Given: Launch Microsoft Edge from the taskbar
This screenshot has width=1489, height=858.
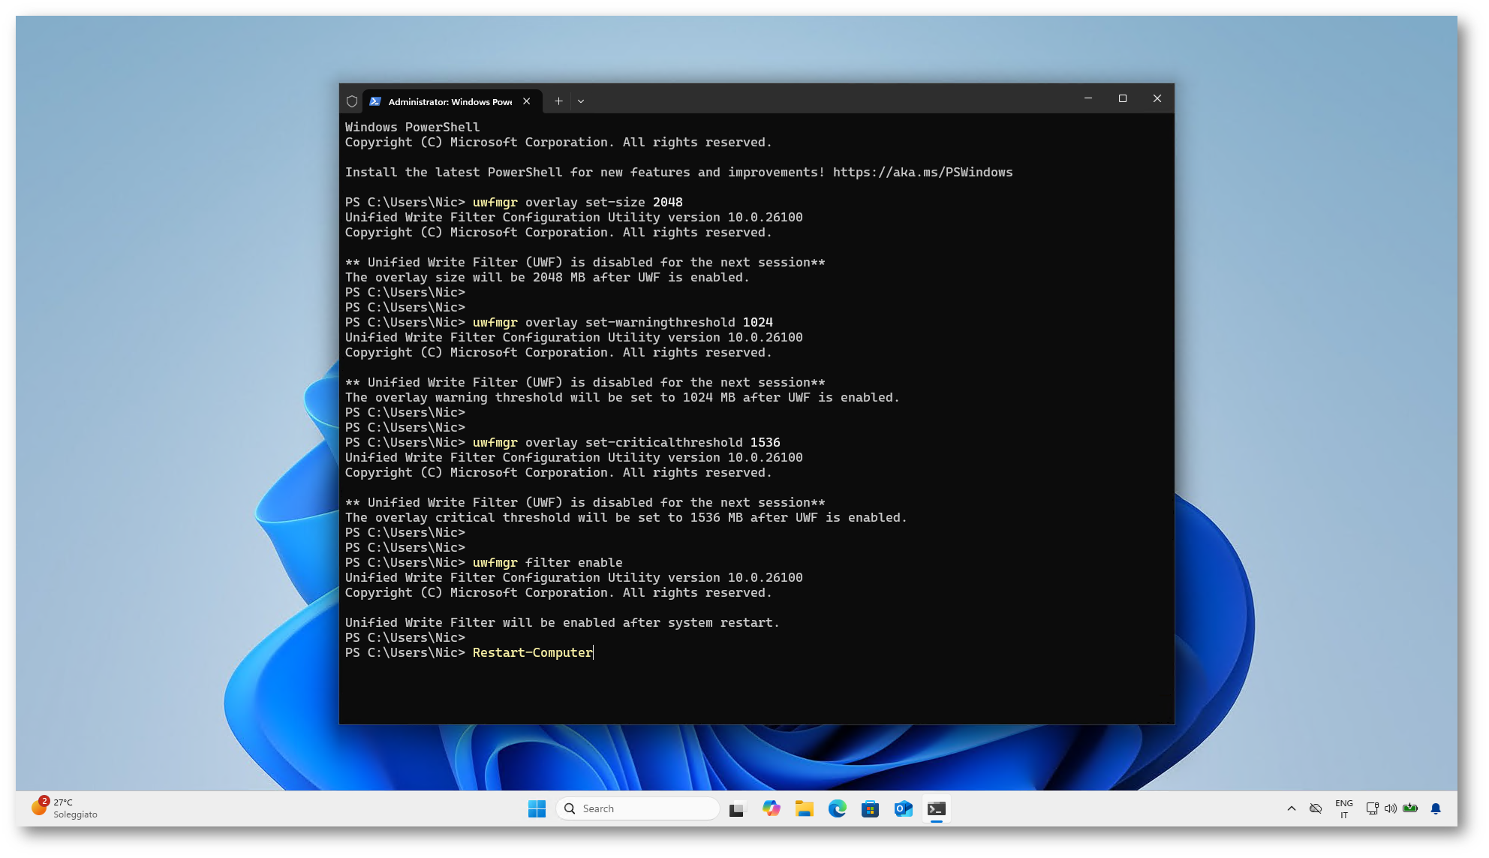Looking at the screenshot, I should coord(838,808).
